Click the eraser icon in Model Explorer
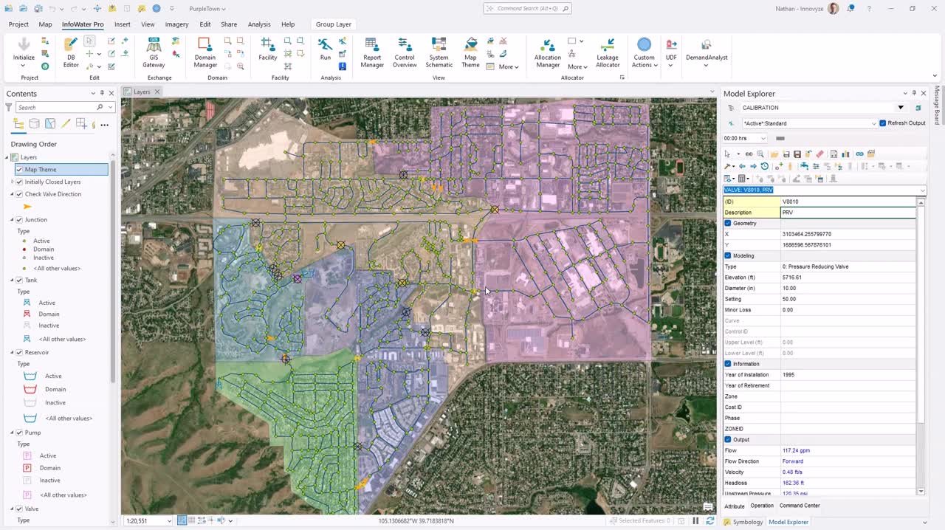This screenshot has height=530, width=945. 819,154
